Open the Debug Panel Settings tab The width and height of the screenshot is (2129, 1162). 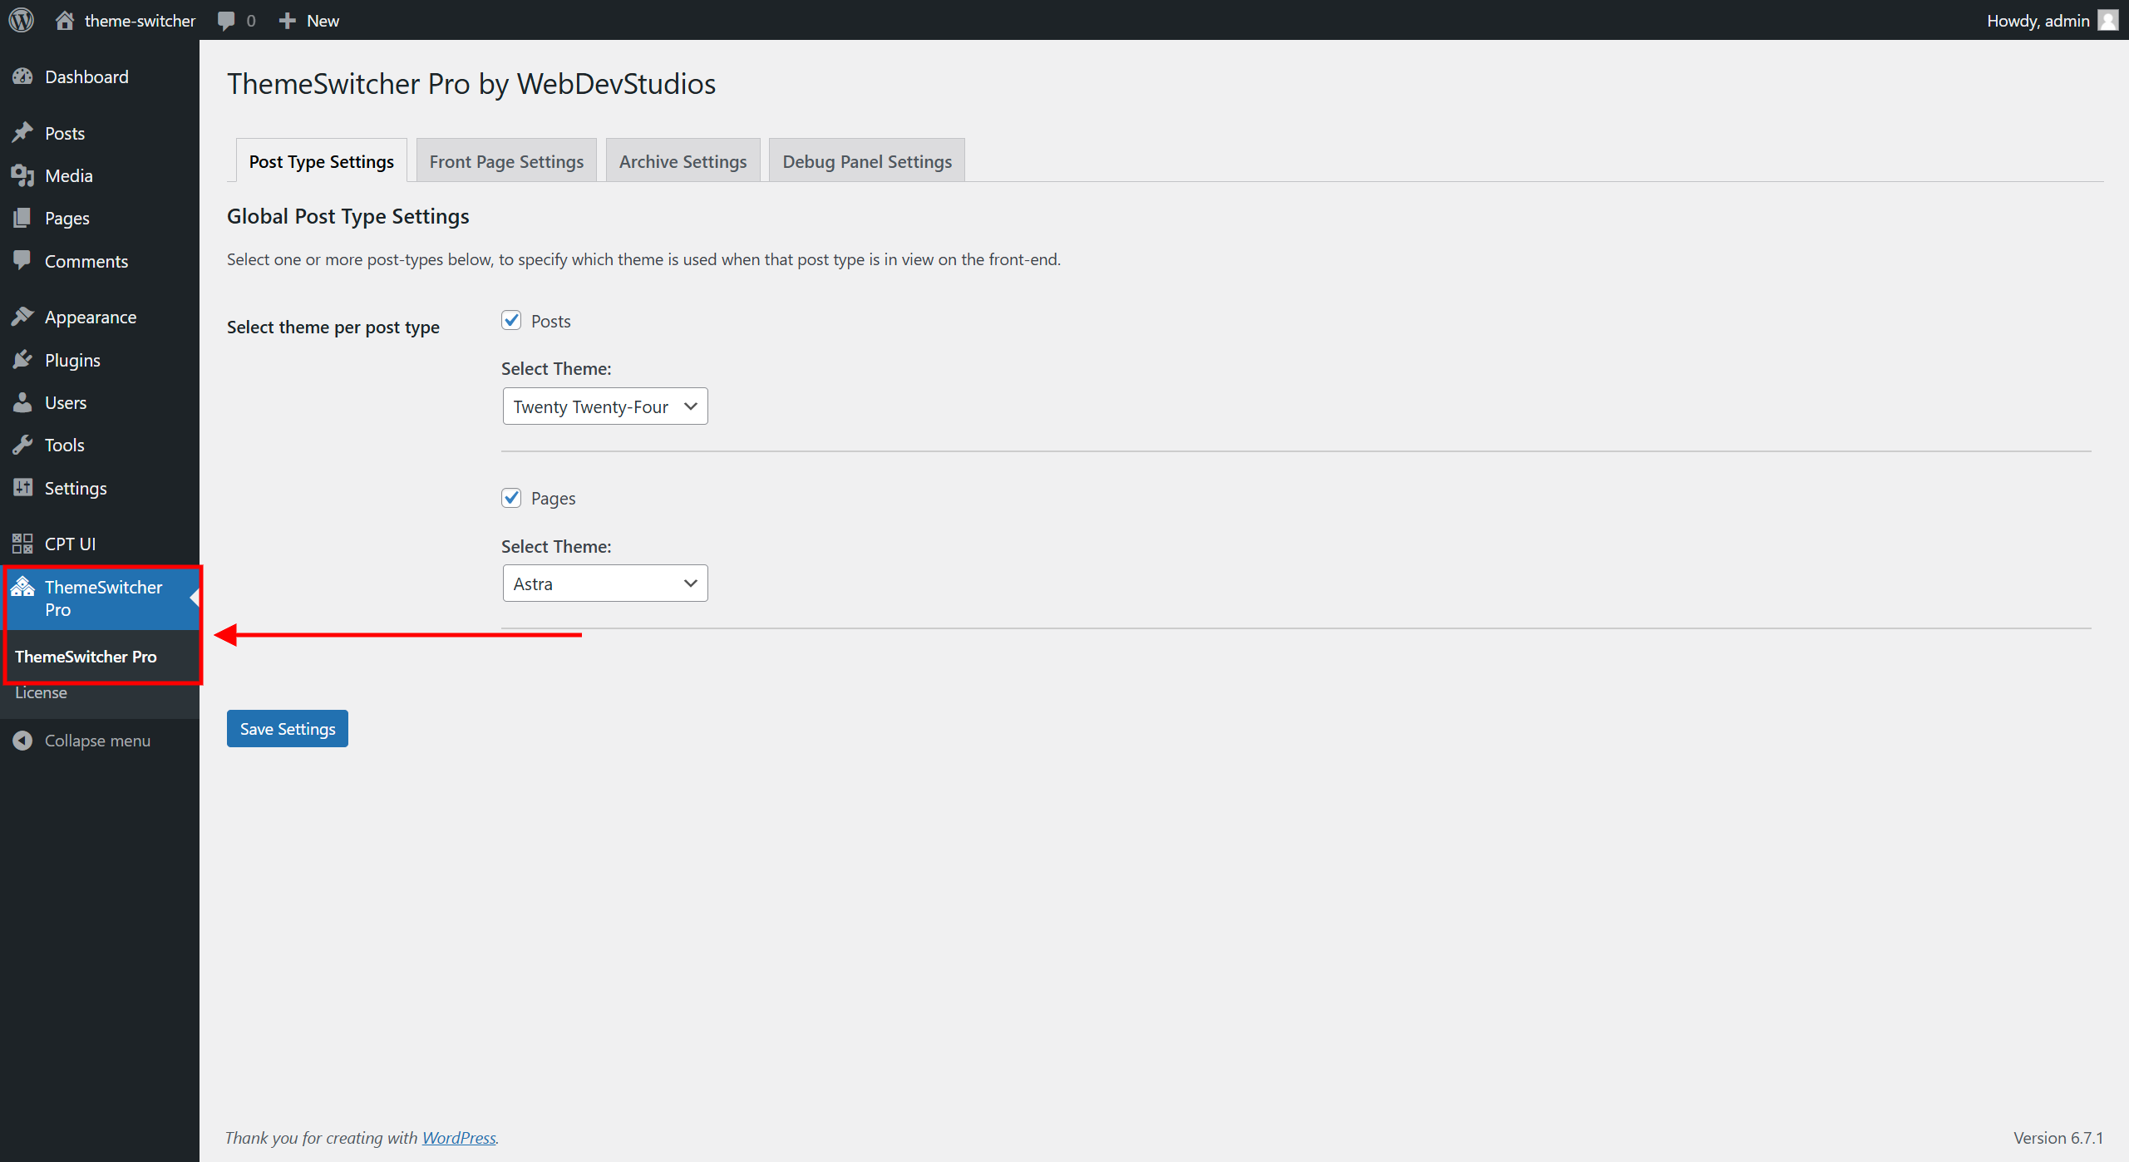(866, 160)
